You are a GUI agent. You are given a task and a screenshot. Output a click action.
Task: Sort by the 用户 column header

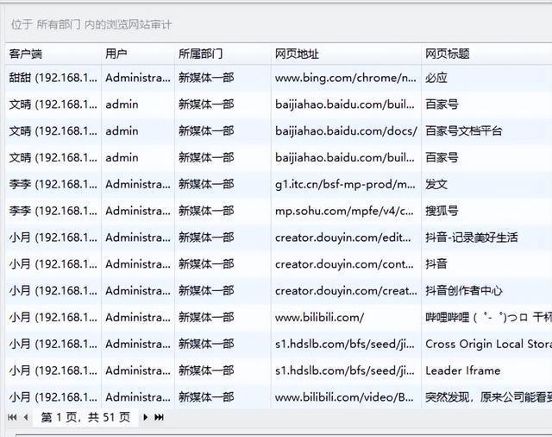(x=138, y=54)
